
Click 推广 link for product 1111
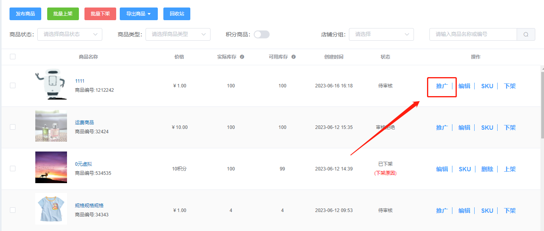pyautogui.click(x=442, y=86)
